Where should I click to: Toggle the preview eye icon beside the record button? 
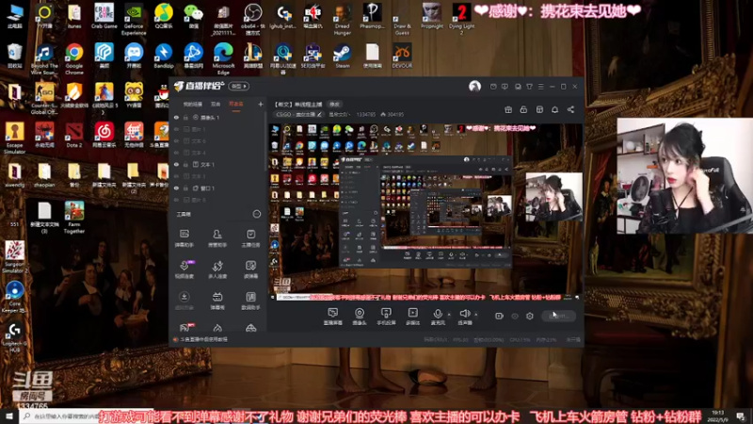point(515,316)
